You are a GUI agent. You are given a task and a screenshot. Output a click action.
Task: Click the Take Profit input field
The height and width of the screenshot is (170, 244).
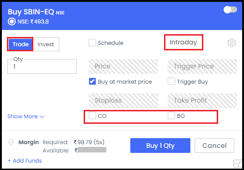coord(202,101)
